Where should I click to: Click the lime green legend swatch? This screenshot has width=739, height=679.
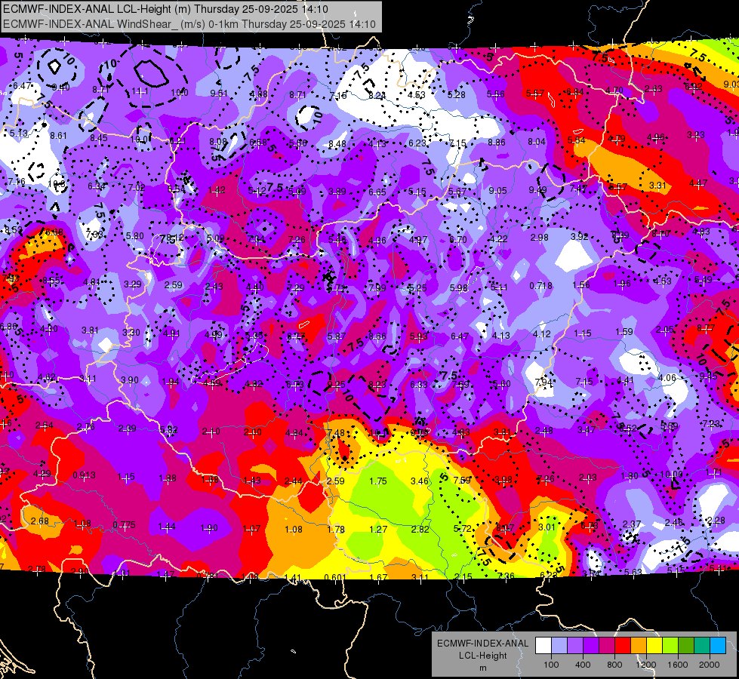point(670,646)
